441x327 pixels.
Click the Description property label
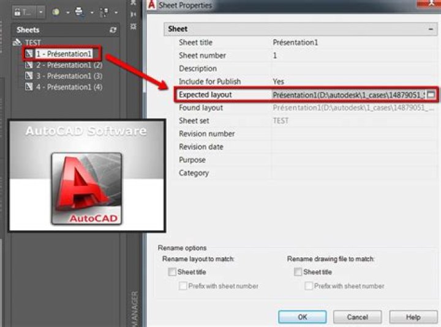[x=198, y=68]
